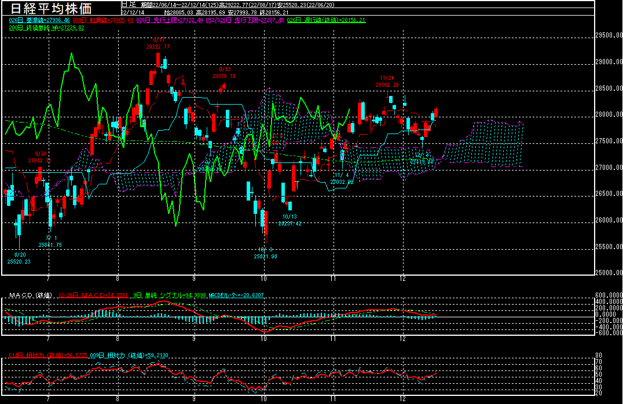Select the 014日 相対力 (終値)=56.5735 legend label
This screenshot has height=404, width=623.
(48, 355)
